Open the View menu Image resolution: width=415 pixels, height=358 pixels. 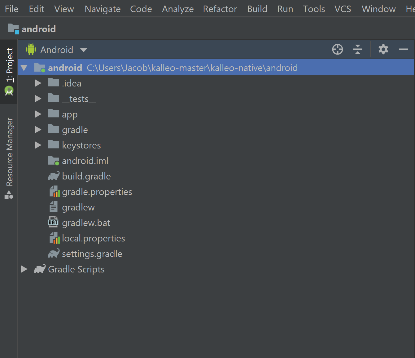pos(64,9)
